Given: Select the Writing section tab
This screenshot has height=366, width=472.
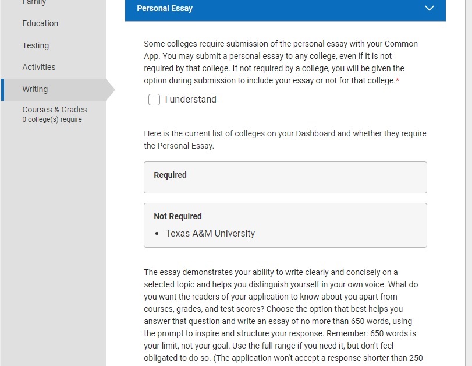Looking at the screenshot, I should tap(35, 89).
